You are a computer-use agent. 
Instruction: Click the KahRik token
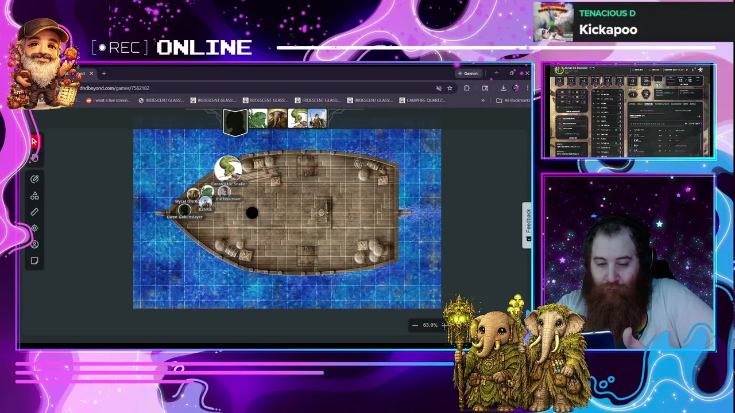(x=206, y=204)
